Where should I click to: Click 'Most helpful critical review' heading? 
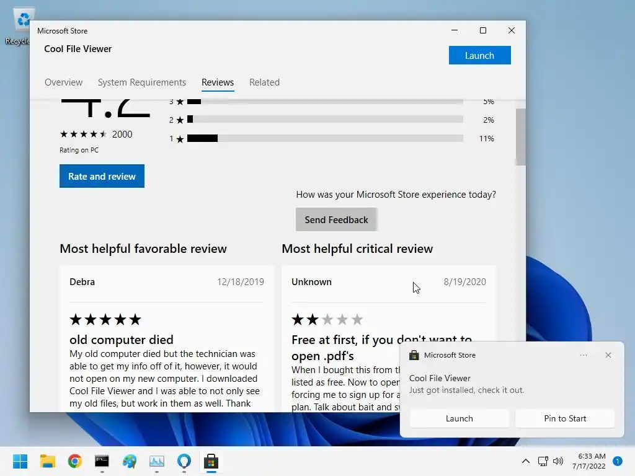[357, 249]
